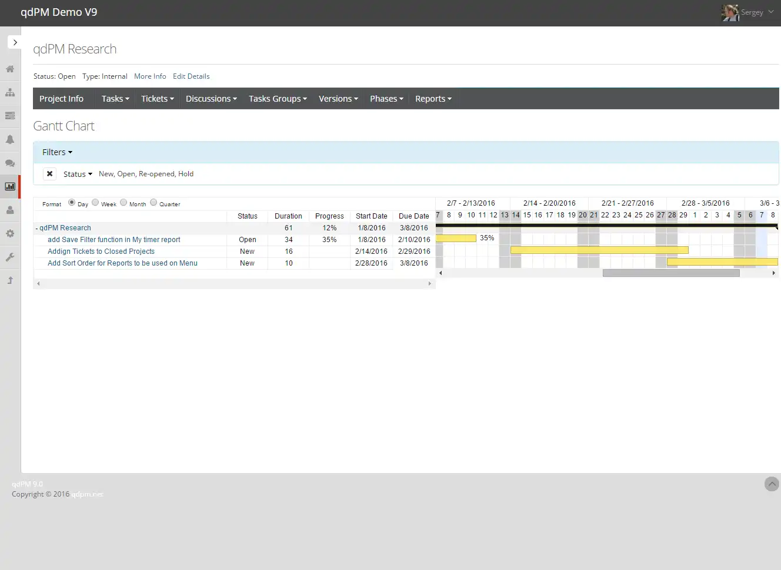Open the Sergey user menu
Viewport: 781px width, 570px height.
(757, 12)
